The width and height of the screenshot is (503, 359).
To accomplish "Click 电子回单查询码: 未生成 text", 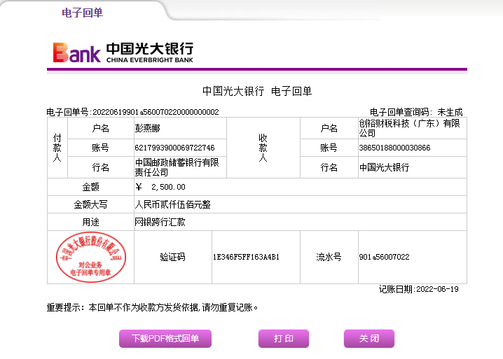I will pos(416,112).
